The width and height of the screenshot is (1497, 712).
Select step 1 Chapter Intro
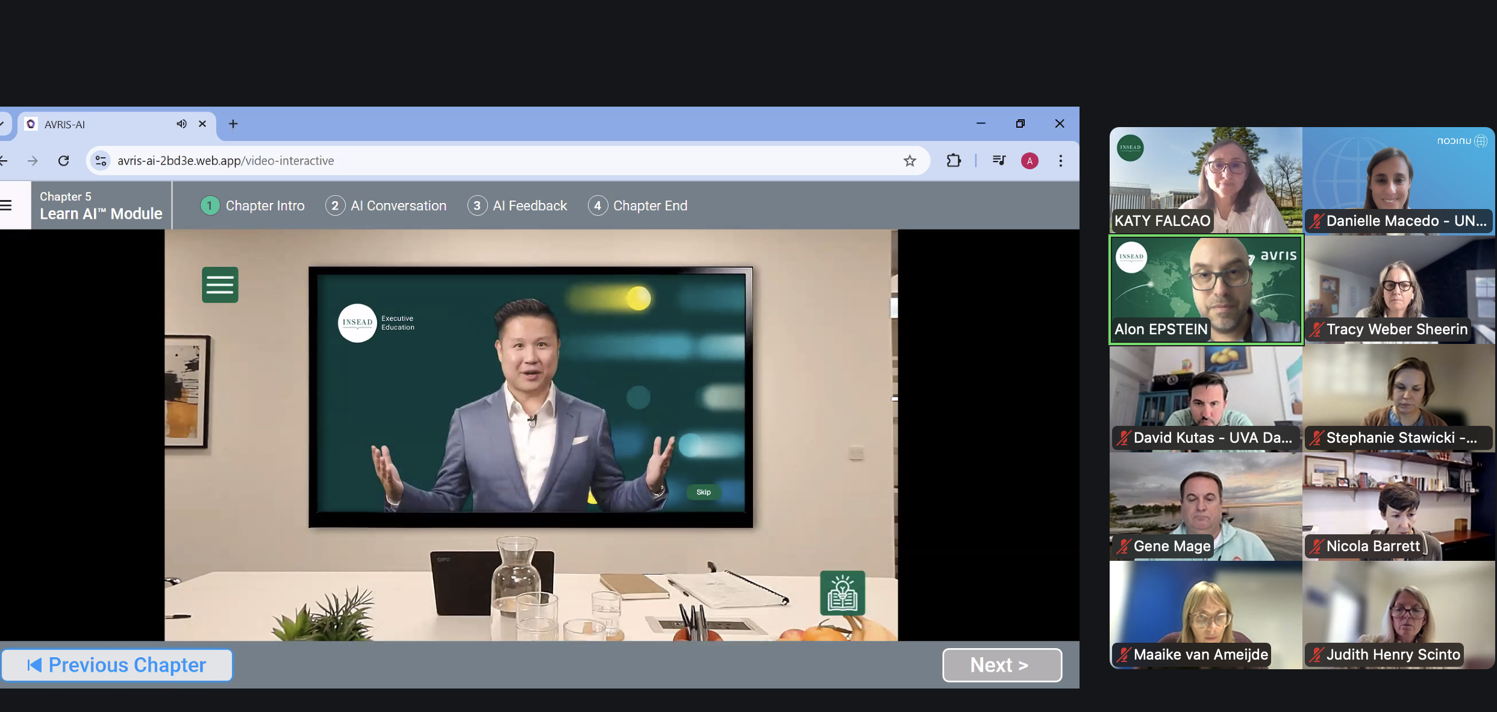point(253,206)
